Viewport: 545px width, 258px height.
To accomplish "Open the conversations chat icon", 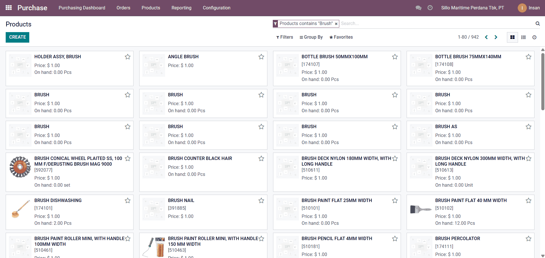I will click(418, 8).
